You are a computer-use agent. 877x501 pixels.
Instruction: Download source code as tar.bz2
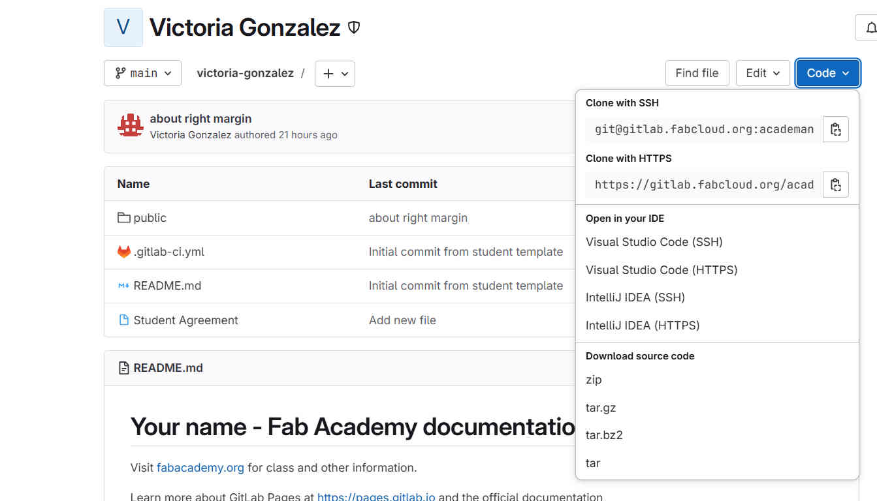604,435
